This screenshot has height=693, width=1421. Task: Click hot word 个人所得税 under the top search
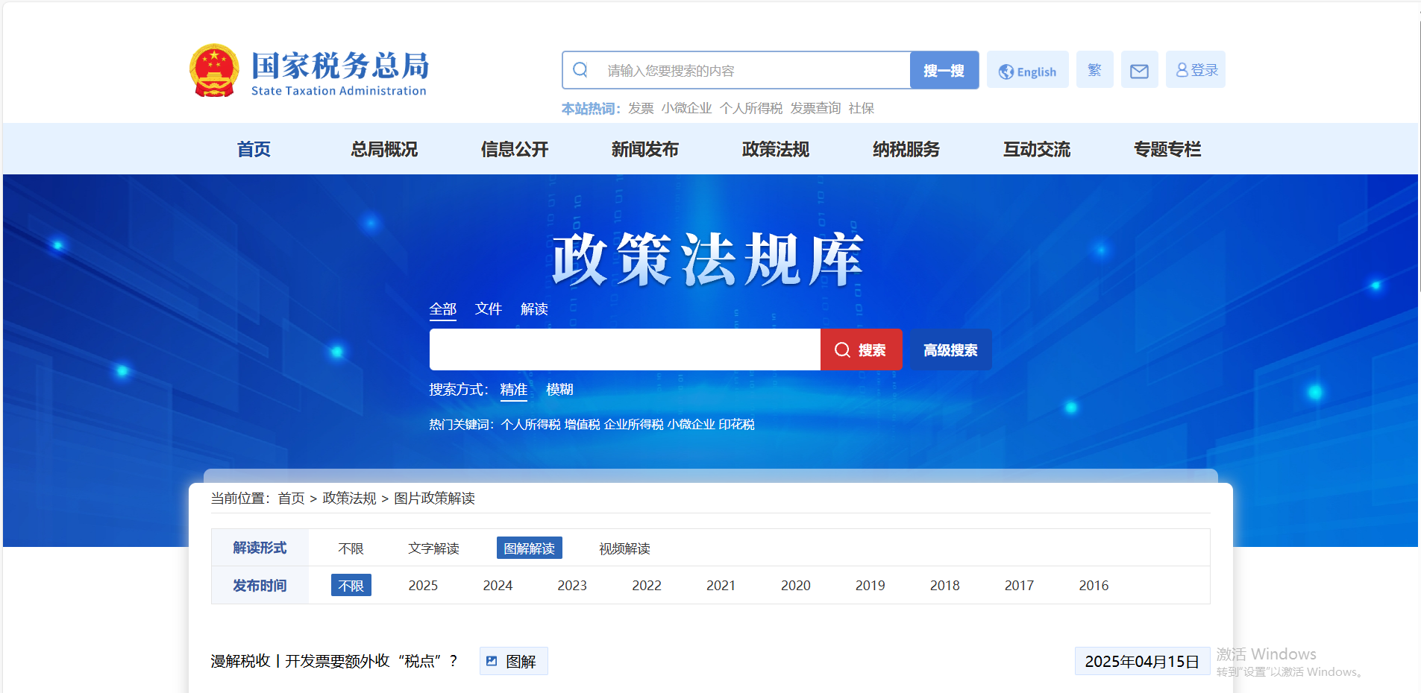click(751, 109)
